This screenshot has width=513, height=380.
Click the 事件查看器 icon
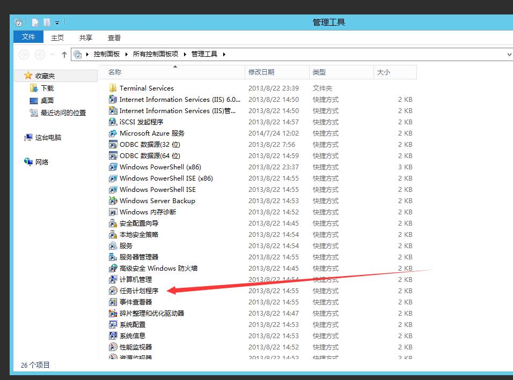(x=113, y=302)
